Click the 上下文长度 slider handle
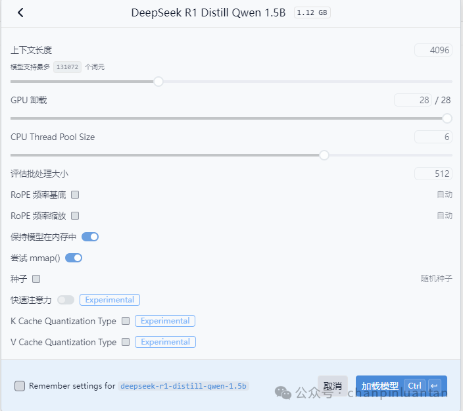 [x=158, y=82]
